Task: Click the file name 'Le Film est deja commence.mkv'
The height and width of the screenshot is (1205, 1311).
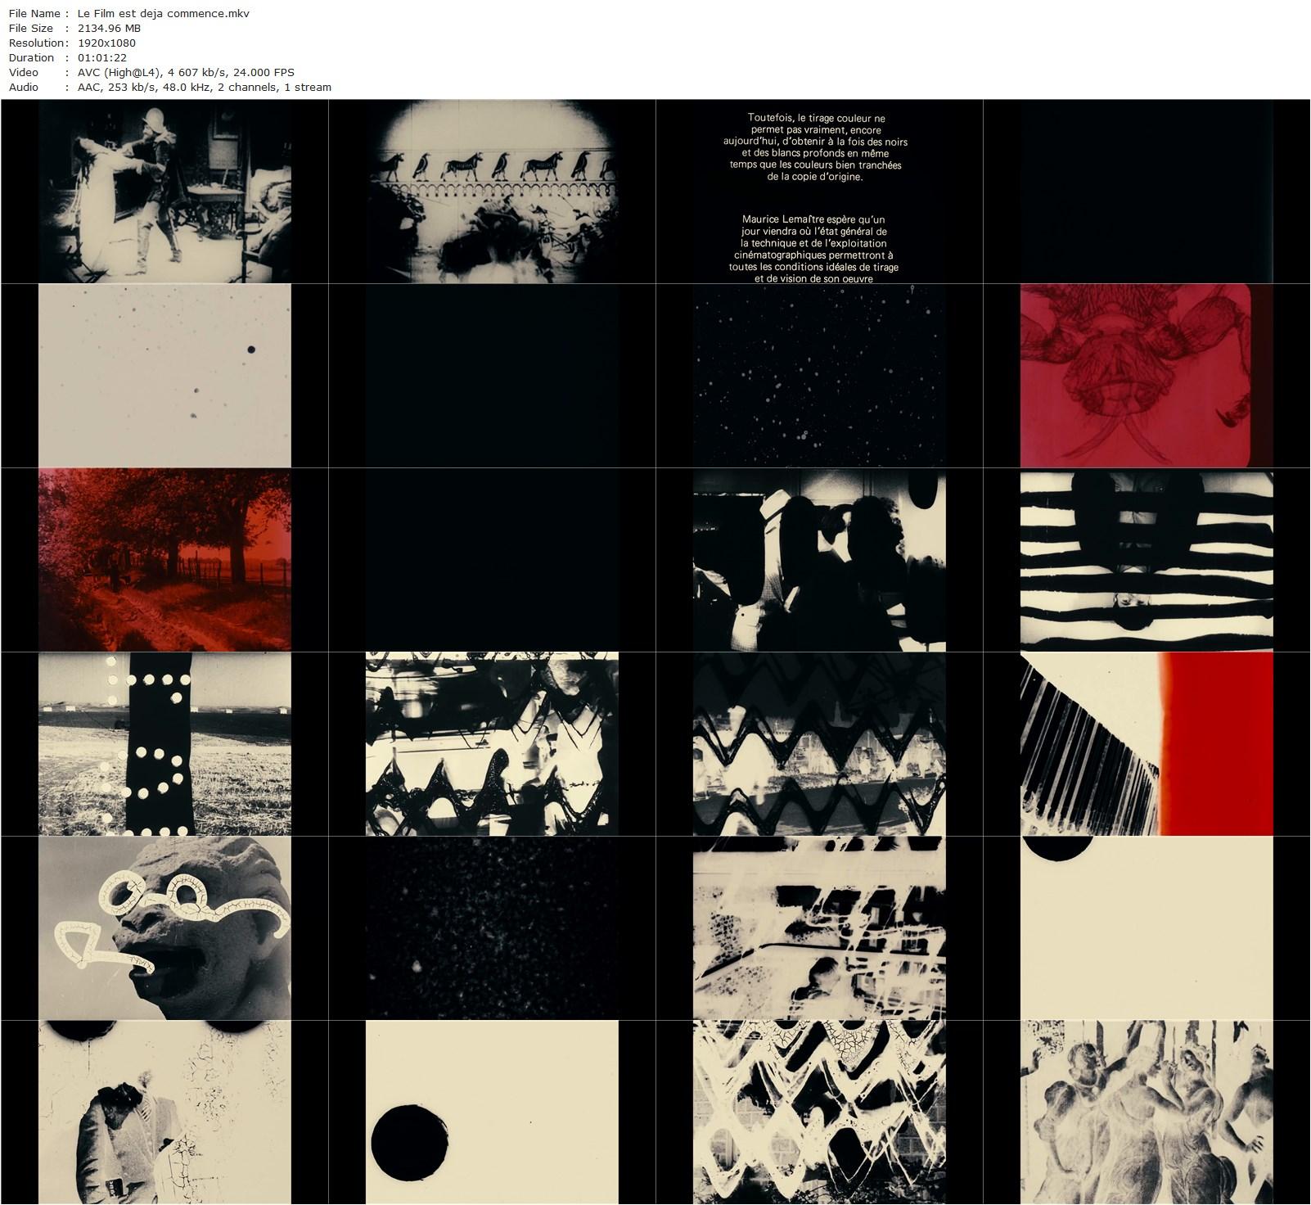Action: [x=169, y=13]
